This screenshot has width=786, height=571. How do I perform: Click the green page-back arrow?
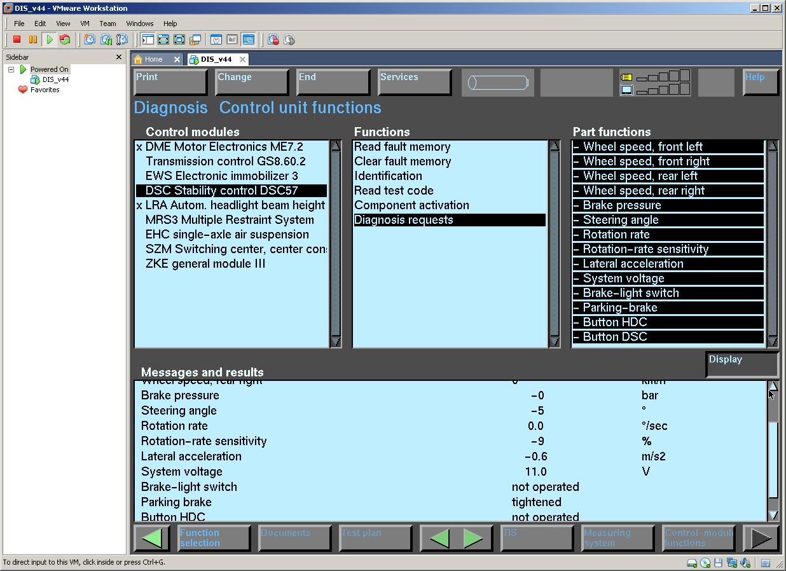click(x=439, y=539)
